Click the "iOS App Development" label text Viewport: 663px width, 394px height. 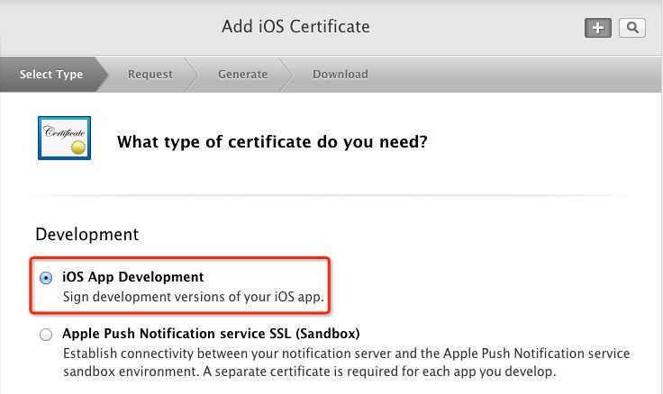point(133,277)
